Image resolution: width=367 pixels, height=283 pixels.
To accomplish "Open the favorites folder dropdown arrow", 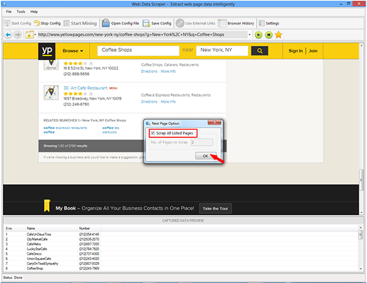I will [x=35, y=35].
